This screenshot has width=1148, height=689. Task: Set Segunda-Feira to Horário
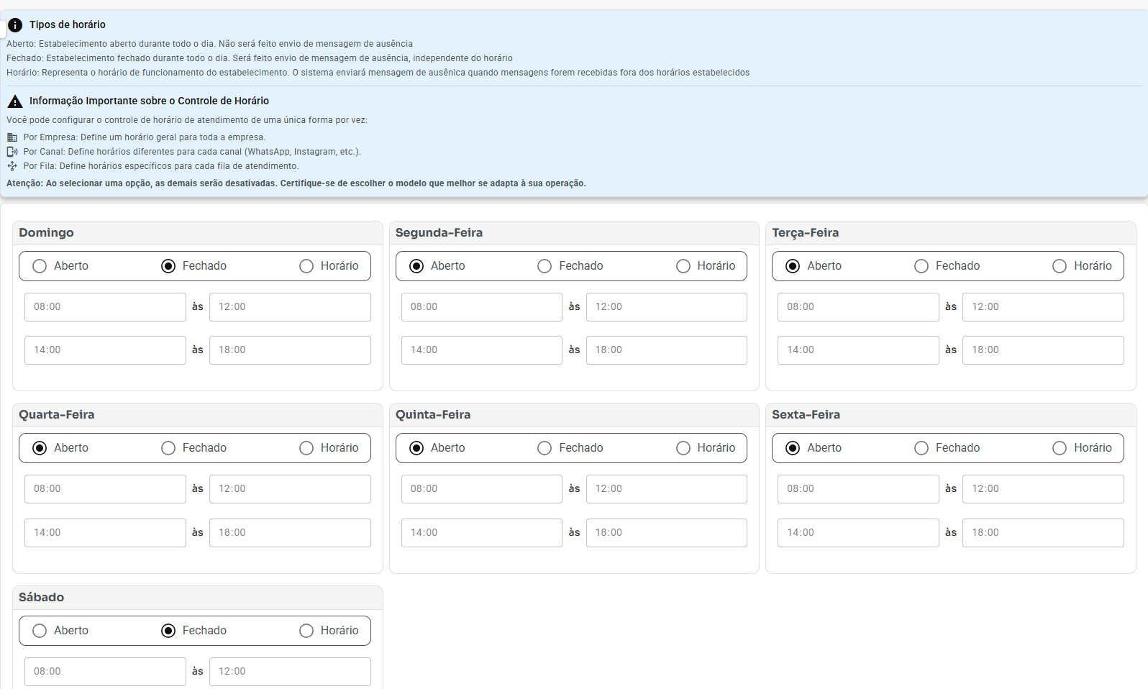click(683, 266)
